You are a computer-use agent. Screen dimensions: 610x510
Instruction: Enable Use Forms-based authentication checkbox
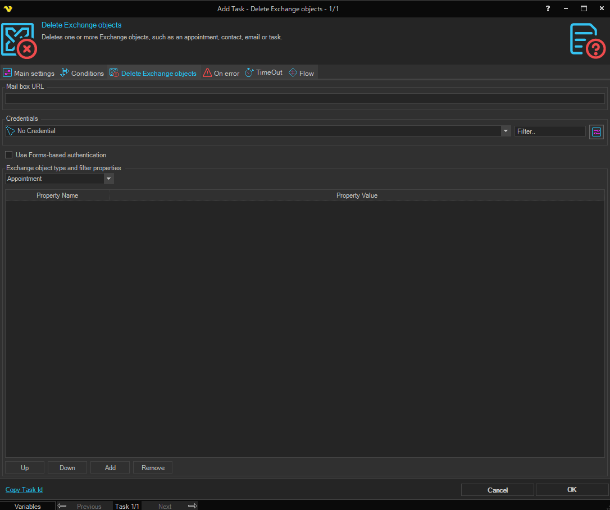click(x=9, y=155)
